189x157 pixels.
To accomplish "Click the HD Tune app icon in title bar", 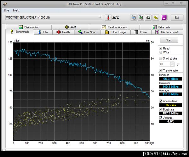I will [x=5, y=4].
